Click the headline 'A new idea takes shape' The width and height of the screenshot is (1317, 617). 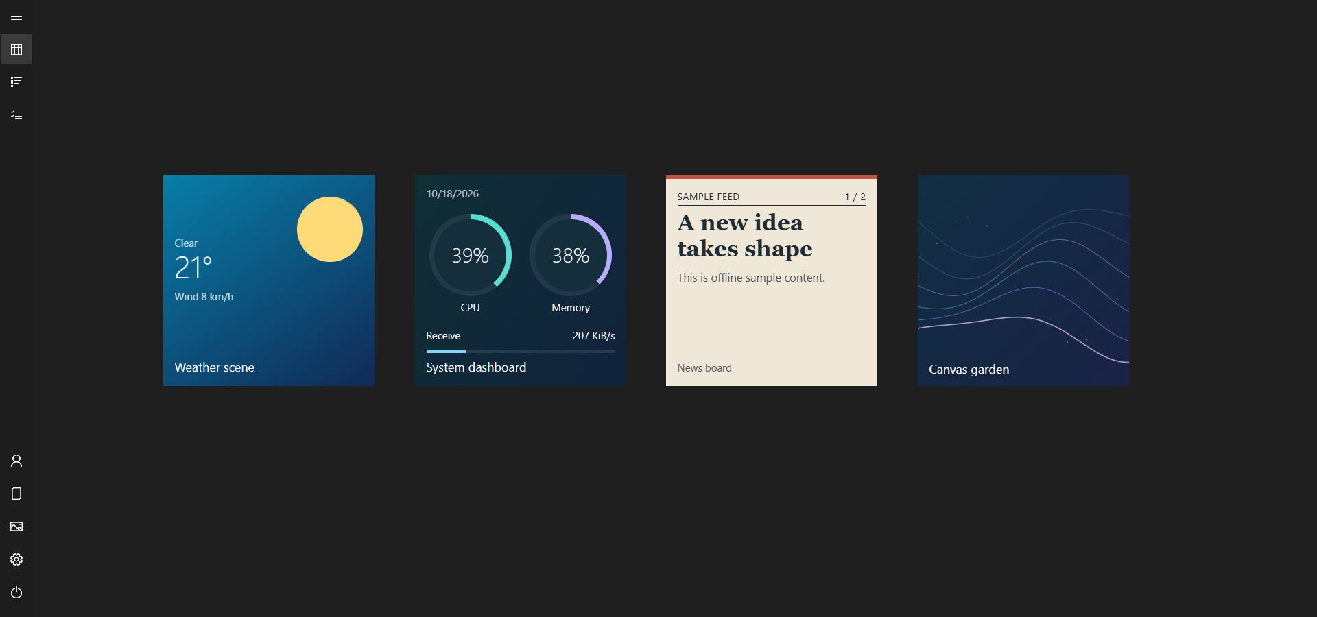745,236
